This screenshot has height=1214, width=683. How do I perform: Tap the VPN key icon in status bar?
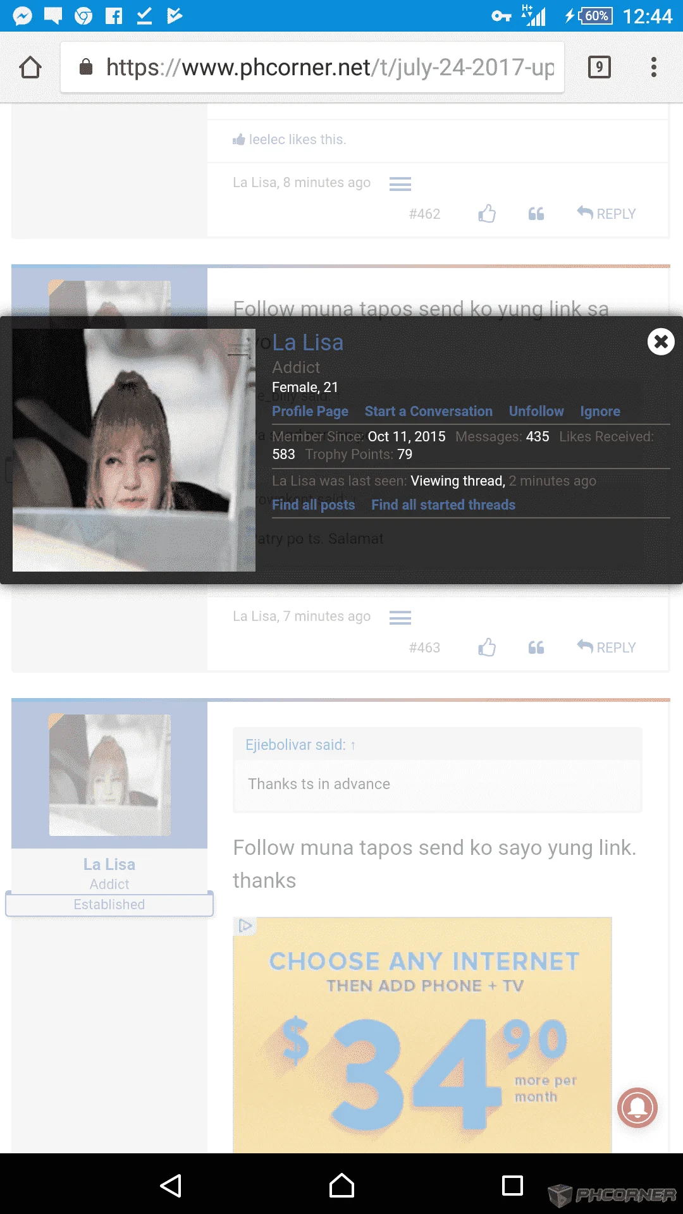point(501,16)
